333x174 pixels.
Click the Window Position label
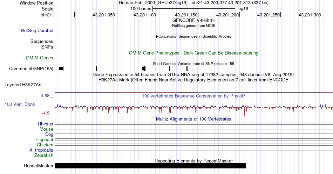pyautogui.click(x=36, y=3)
